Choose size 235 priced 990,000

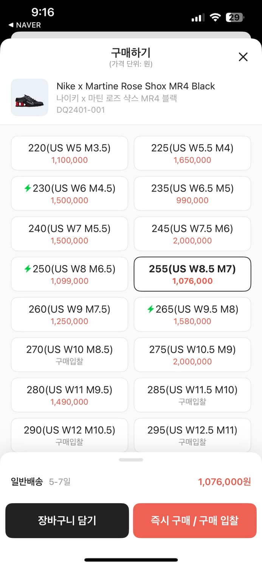[192, 194]
